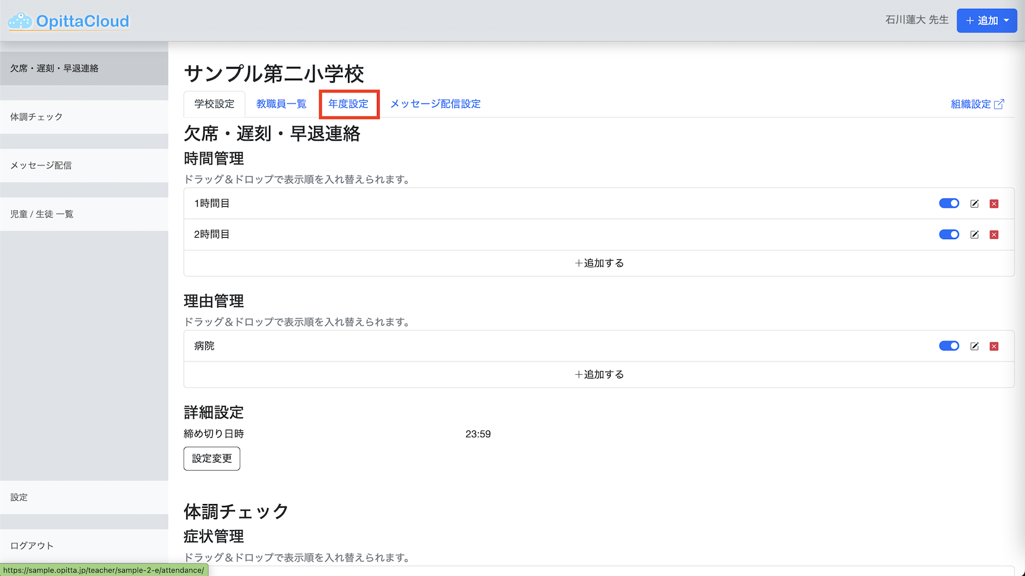Click the 締め切り日時 label
The height and width of the screenshot is (576, 1025).
tap(213, 434)
